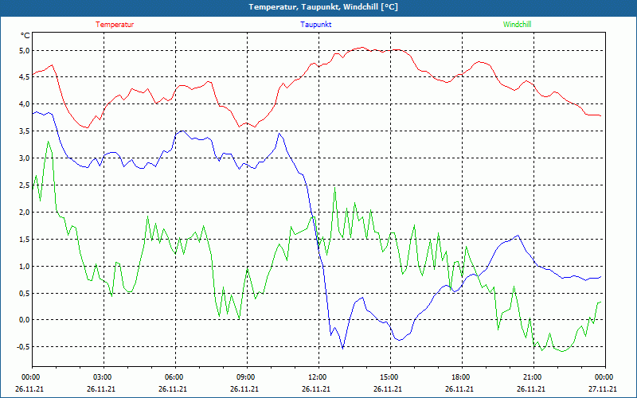Click the -0,5 y-axis value

[24, 347]
